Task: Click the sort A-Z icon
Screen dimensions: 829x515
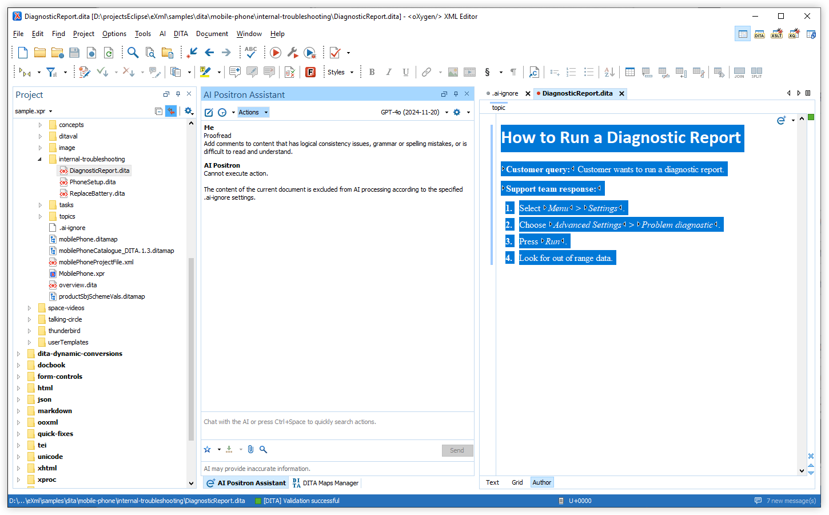Action: (609, 72)
